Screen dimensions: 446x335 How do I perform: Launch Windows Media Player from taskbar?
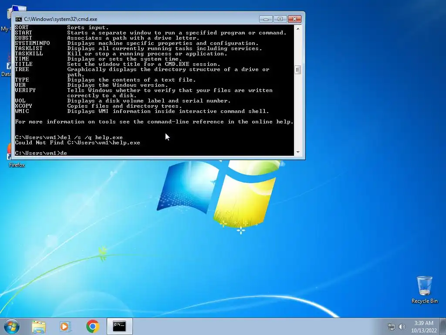pos(65,326)
